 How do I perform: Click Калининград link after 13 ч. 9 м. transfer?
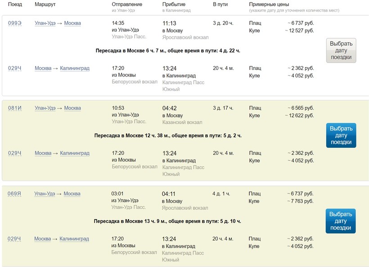click(x=74, y=239)
